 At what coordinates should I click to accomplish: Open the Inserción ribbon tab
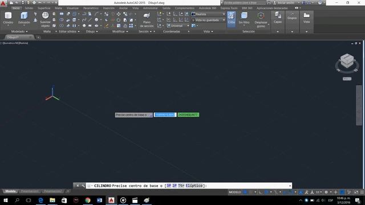[109, 8]
